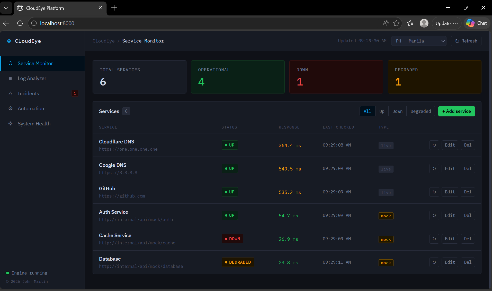Bookmark this page using the star icon
Viewport: 492px width, 291px height.
coord(396,23)
